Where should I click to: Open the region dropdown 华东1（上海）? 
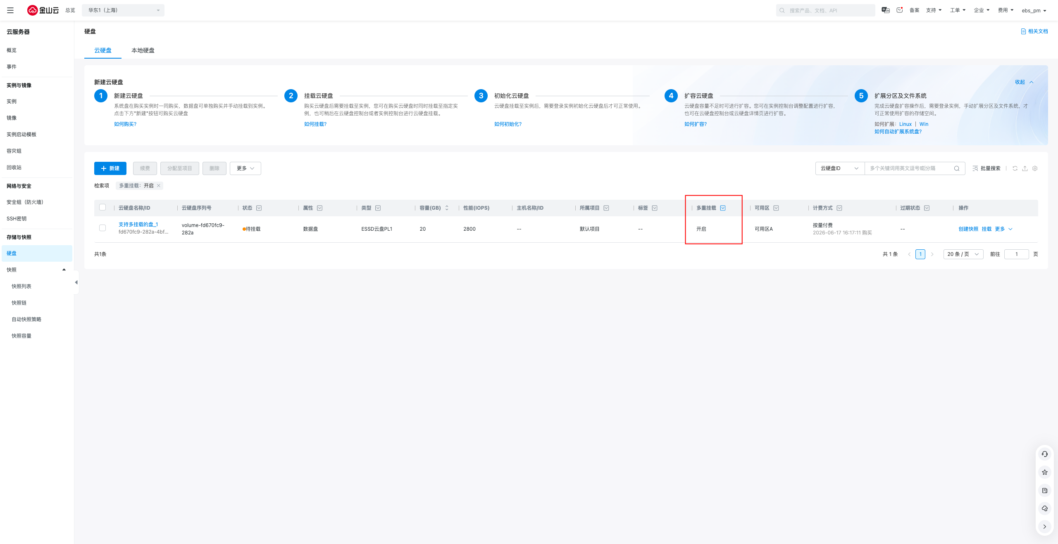pyautogui.click(x=123, y=10)
